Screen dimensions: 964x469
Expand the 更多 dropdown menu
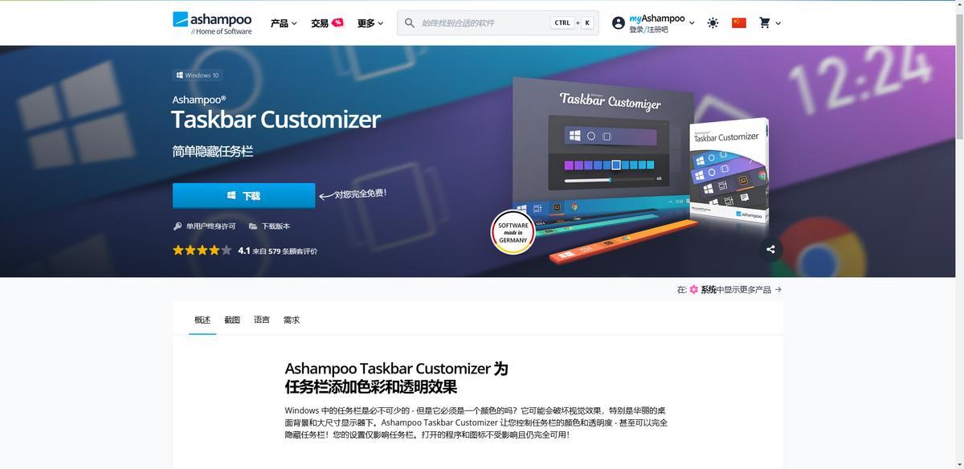click(x=370, y=23)
